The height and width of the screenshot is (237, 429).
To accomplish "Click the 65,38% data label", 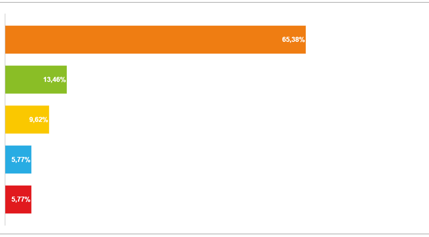I will point(294,40).
